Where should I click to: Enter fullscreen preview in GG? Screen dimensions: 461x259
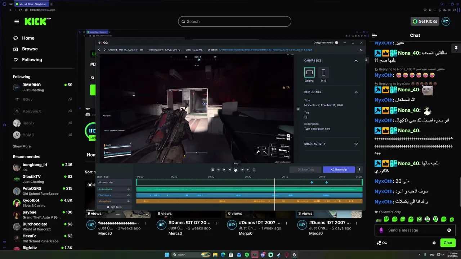[x=254, y=169]
